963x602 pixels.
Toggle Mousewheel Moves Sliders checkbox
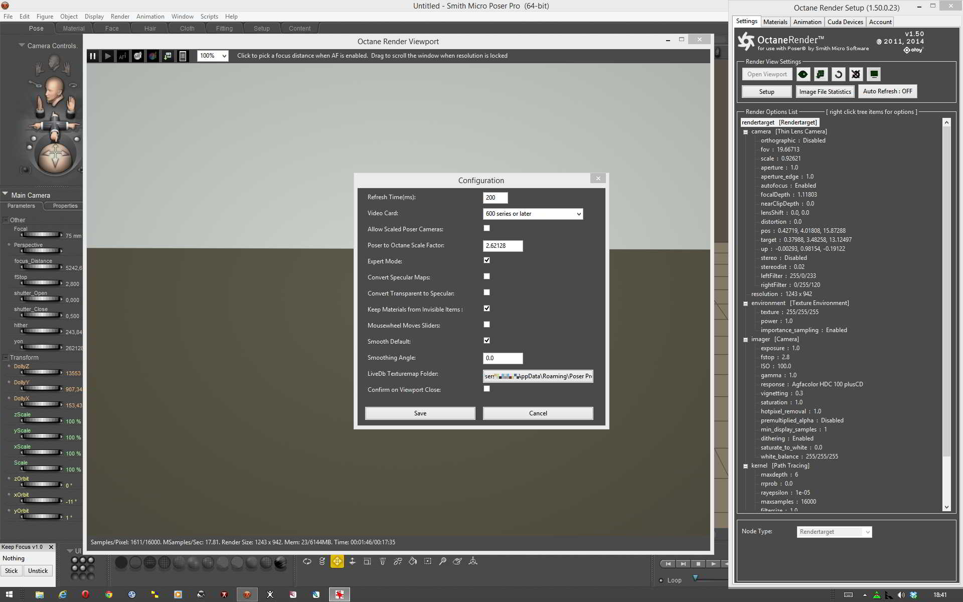click(x=487, y=325)
